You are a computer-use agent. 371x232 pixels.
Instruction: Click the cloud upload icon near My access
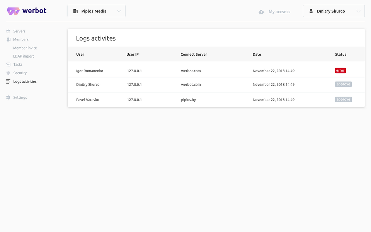click(x=261, y=12)
